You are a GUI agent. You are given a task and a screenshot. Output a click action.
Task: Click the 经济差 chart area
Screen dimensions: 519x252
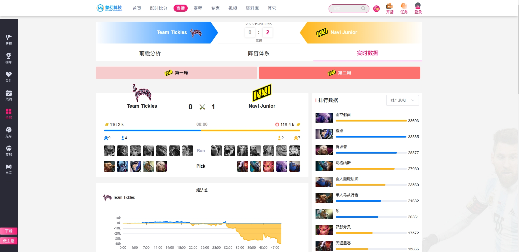tap(202, 231)
